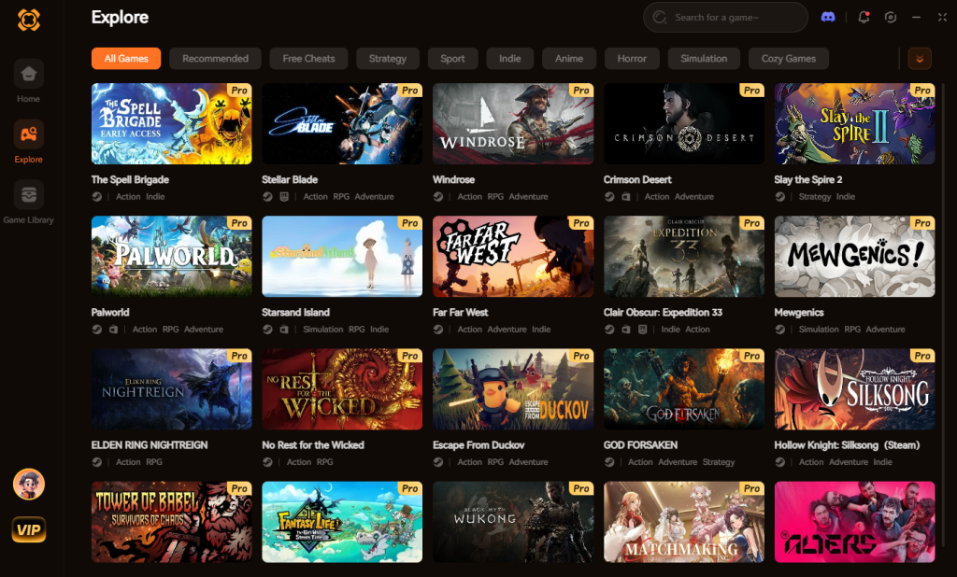Filter games by Indie
This screenshot has height=577, width=957.
[x=510, y=59]
